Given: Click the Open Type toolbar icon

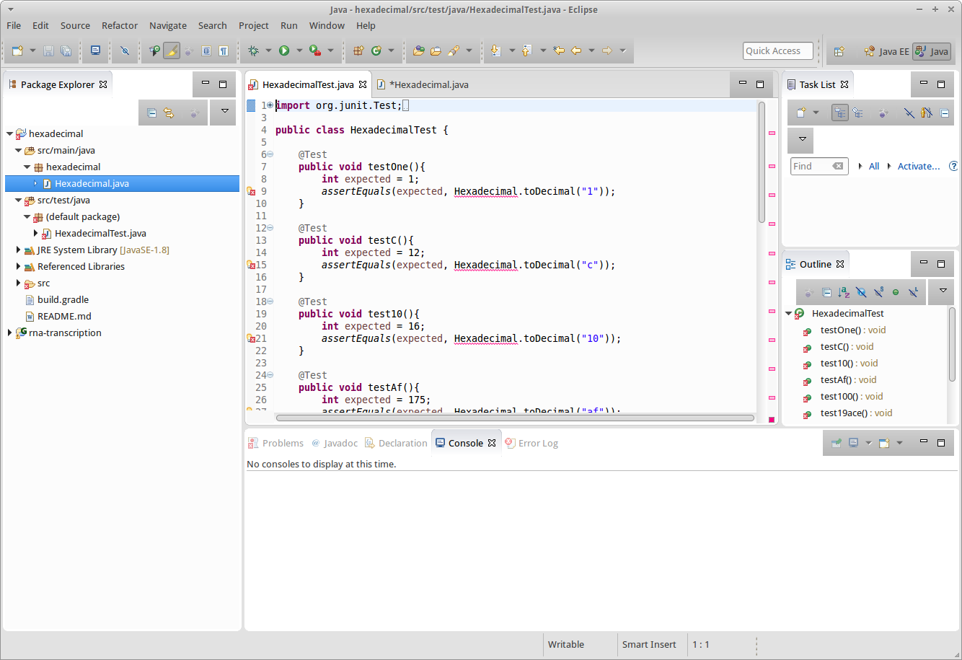Looking at the screenshot, I should [x=418, y=50].
